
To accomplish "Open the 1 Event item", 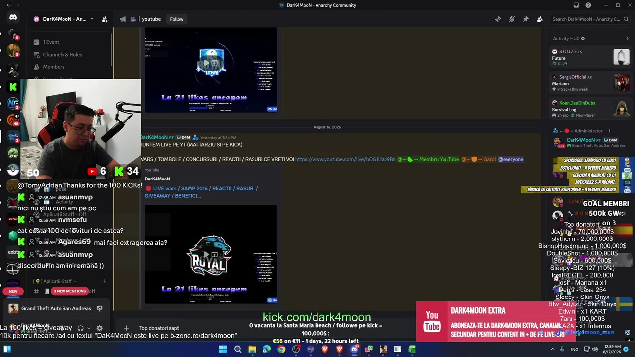I will tap(69, 42).
